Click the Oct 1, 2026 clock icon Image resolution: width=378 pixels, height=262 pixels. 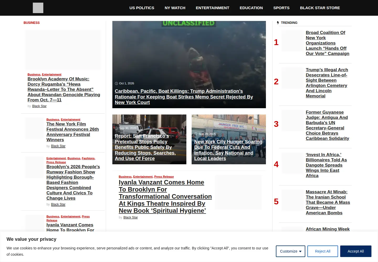(x=116, y=83)
